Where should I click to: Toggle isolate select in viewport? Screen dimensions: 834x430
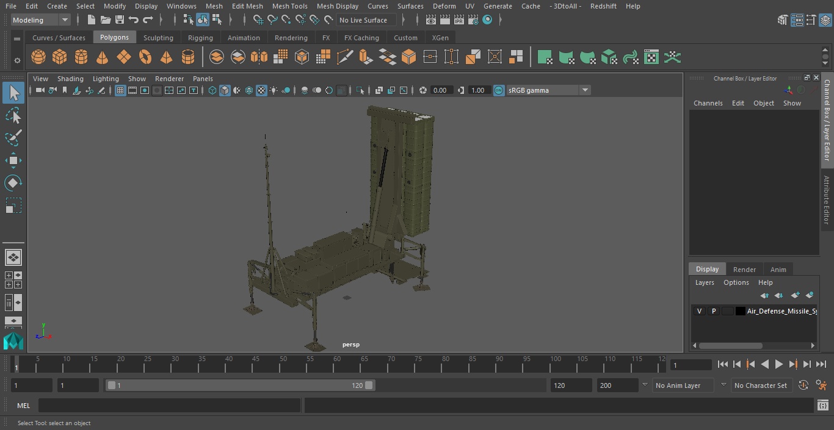[x=360, y=90]
